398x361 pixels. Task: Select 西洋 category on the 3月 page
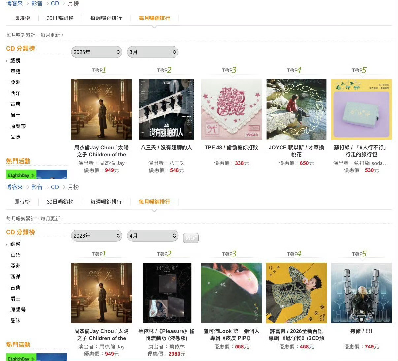pos(16,93)
